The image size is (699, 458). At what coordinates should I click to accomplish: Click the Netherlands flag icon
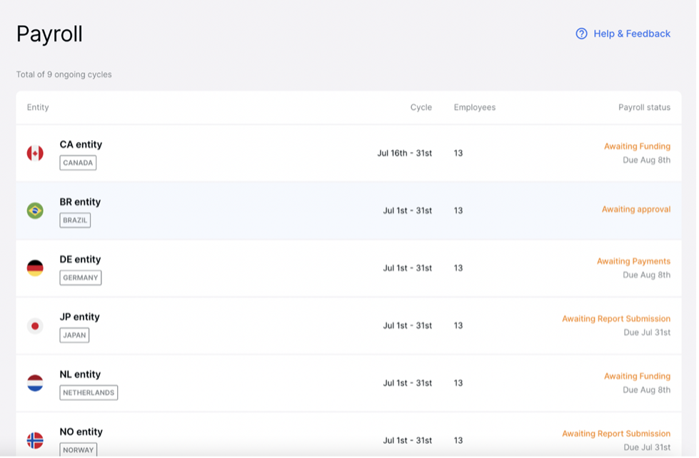(35, 383)
